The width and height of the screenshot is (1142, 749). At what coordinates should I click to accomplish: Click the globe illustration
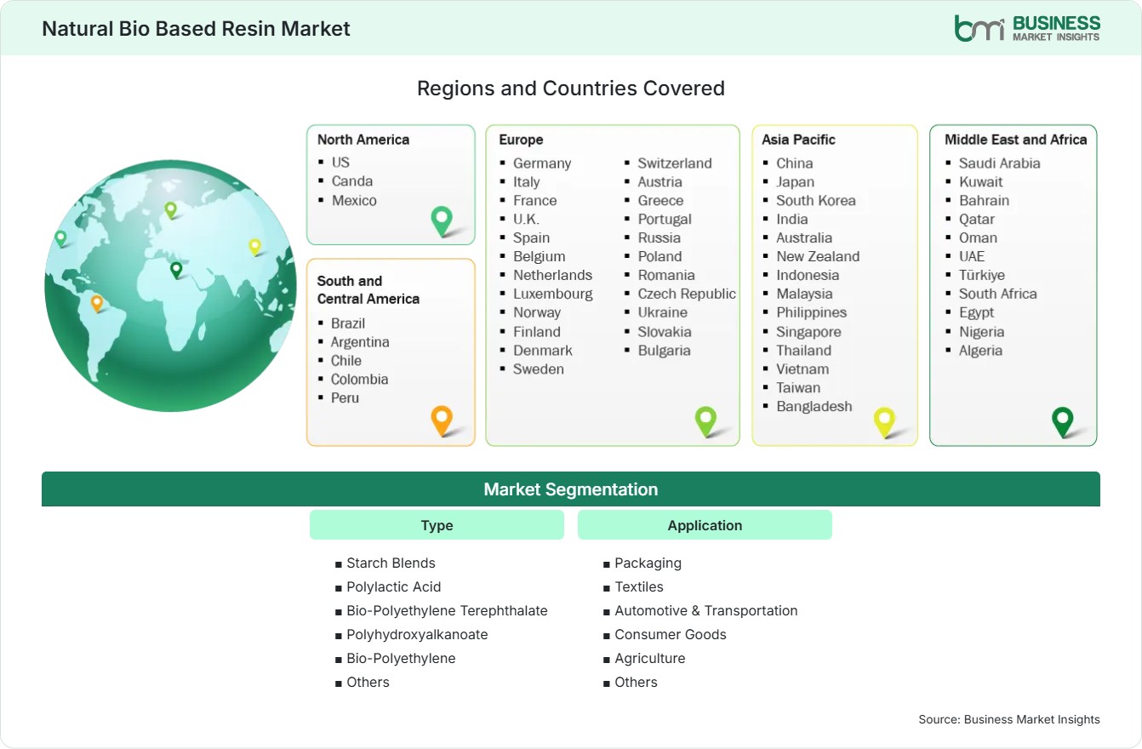pos(170,286)
